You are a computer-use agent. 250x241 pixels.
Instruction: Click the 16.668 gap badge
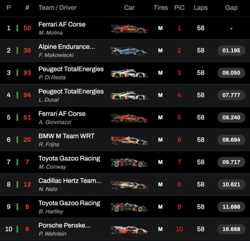pyautogui.click(x=231, y=229)
